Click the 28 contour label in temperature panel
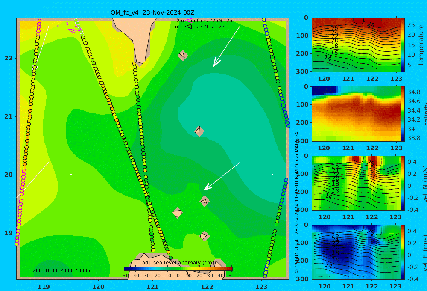 point(371,25)
